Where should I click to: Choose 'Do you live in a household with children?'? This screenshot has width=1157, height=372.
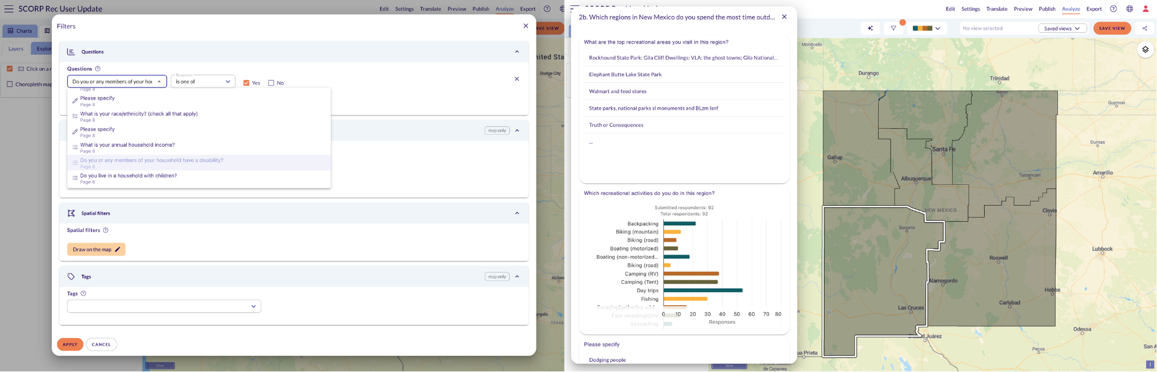(x=199, y=178)
